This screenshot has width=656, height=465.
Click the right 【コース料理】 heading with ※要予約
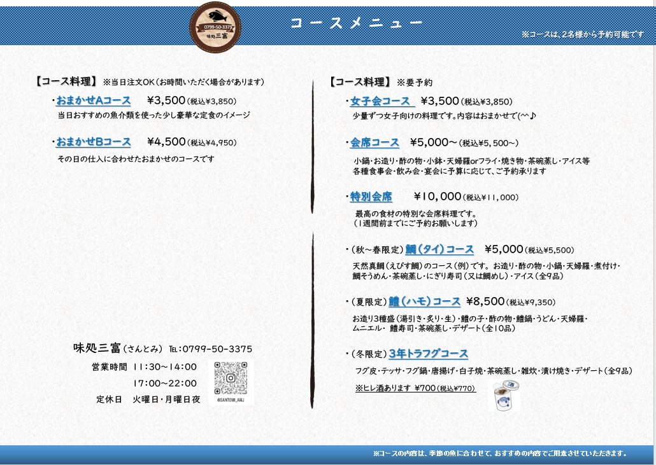click(x=381, y=82)
